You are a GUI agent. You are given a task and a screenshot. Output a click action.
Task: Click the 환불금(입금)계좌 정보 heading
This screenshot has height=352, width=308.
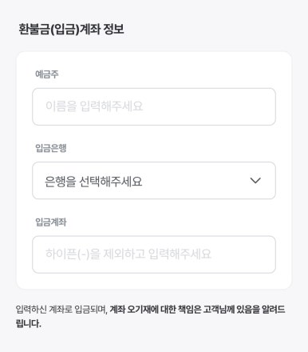point(71,29)
